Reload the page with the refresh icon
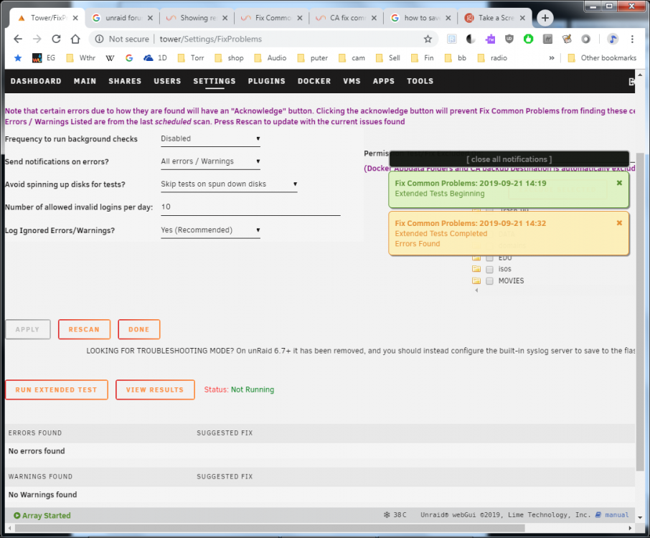The height and width of the screenshot is (538, 650). coord(56,39)
